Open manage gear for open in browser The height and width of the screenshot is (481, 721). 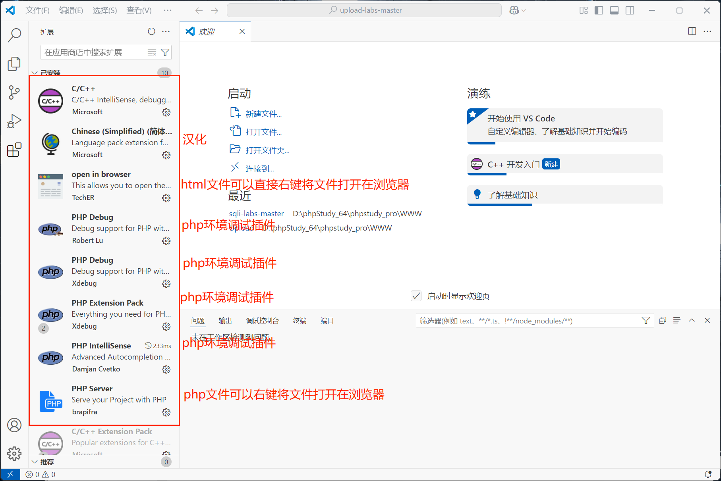166,198
